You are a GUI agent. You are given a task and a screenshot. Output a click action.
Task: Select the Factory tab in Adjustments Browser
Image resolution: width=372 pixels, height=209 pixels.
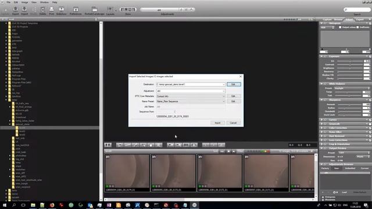click(325, 168)
